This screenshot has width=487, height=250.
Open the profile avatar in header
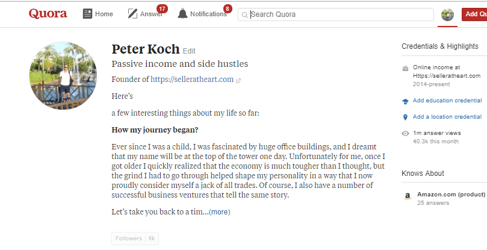[x=447, y=14]
